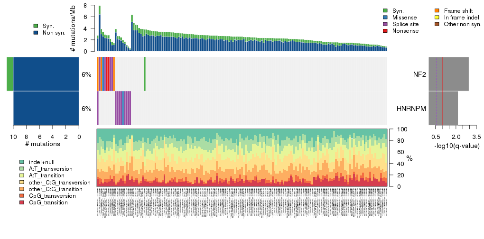
Task: Click the gray q-value bar for HNRNPM
Action: click(x=443, y=108)
